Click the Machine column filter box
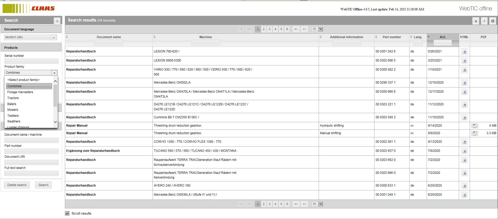498x219 pixels. [206, 43]
